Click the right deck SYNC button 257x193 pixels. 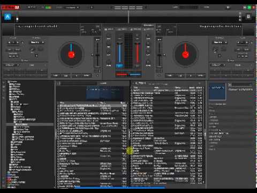(201, 76)
